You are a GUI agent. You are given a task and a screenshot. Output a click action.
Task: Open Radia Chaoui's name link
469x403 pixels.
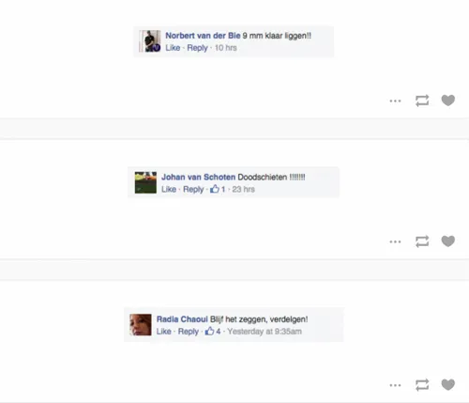(182, 319)
